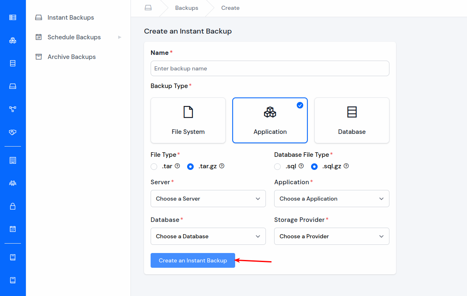Click the Backup Type label
The height and width of the screenshot is (296, 467).
169,86
